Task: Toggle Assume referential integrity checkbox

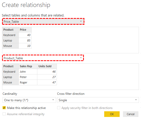Action: coord(4,114)
